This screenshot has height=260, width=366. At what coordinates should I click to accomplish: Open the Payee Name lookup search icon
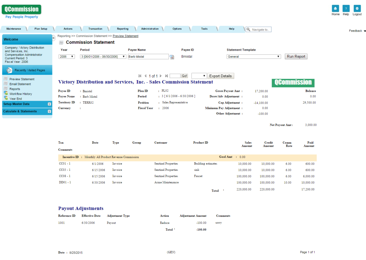pos(172,56)
